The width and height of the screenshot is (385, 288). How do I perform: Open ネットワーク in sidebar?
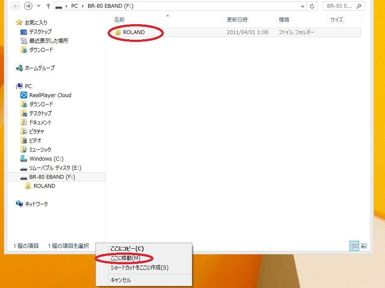point(36,204)
